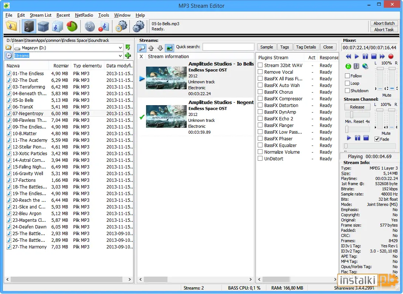Click the green globe icon in Mixer
403x294 pixels.
348,66
